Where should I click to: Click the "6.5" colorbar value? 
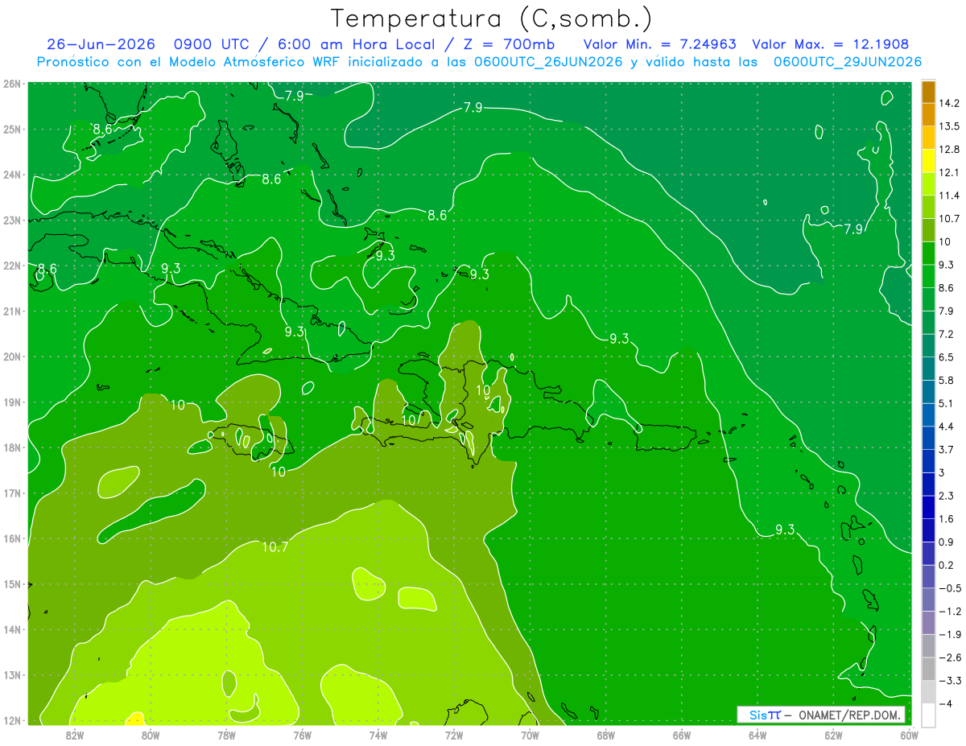[x=944, y=357]
